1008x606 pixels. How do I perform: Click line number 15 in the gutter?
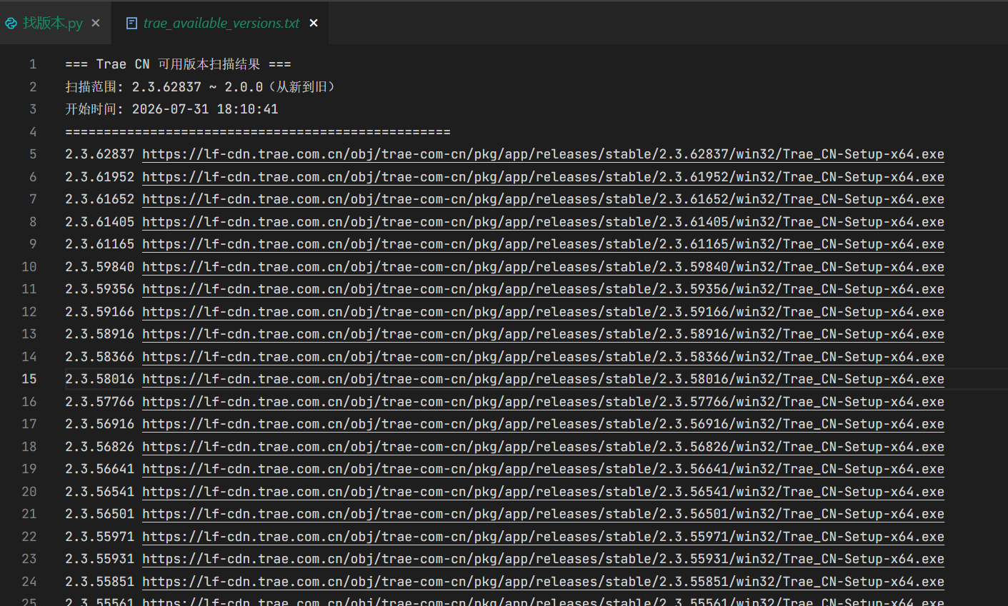click(x=29, y=379)
